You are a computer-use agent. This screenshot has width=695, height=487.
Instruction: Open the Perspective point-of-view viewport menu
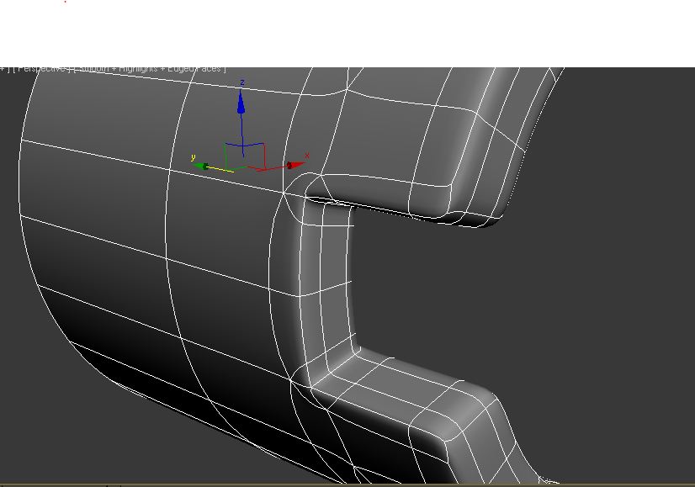[x=38, y=69]
